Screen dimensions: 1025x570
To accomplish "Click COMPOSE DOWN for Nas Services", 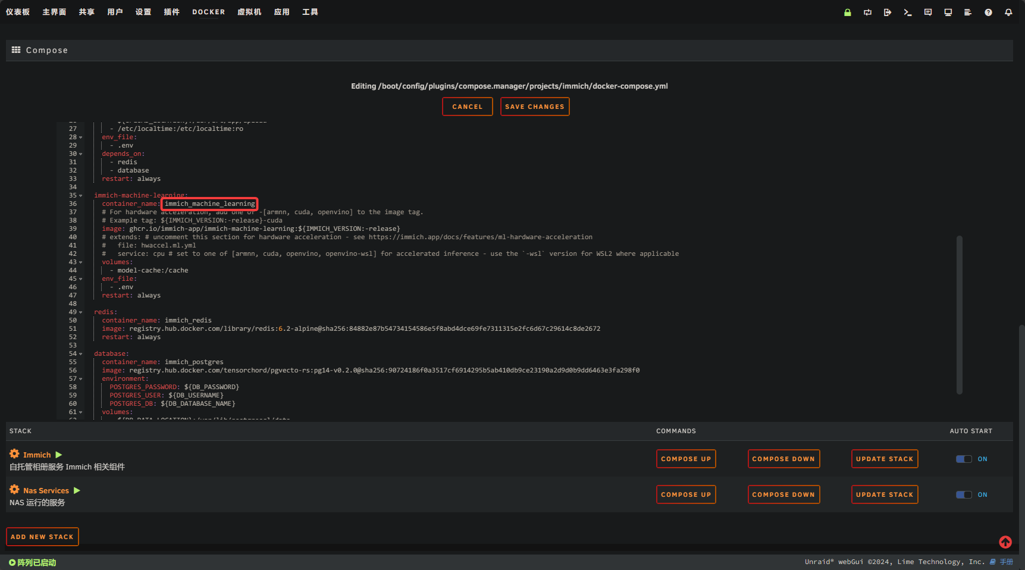I will point(783,494).
